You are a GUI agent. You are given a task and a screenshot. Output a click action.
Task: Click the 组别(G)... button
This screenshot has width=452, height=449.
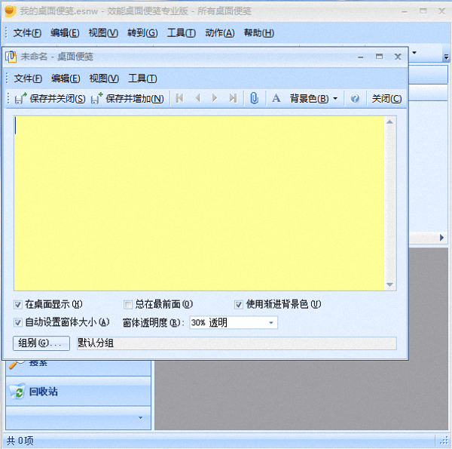tap(41, 343)
